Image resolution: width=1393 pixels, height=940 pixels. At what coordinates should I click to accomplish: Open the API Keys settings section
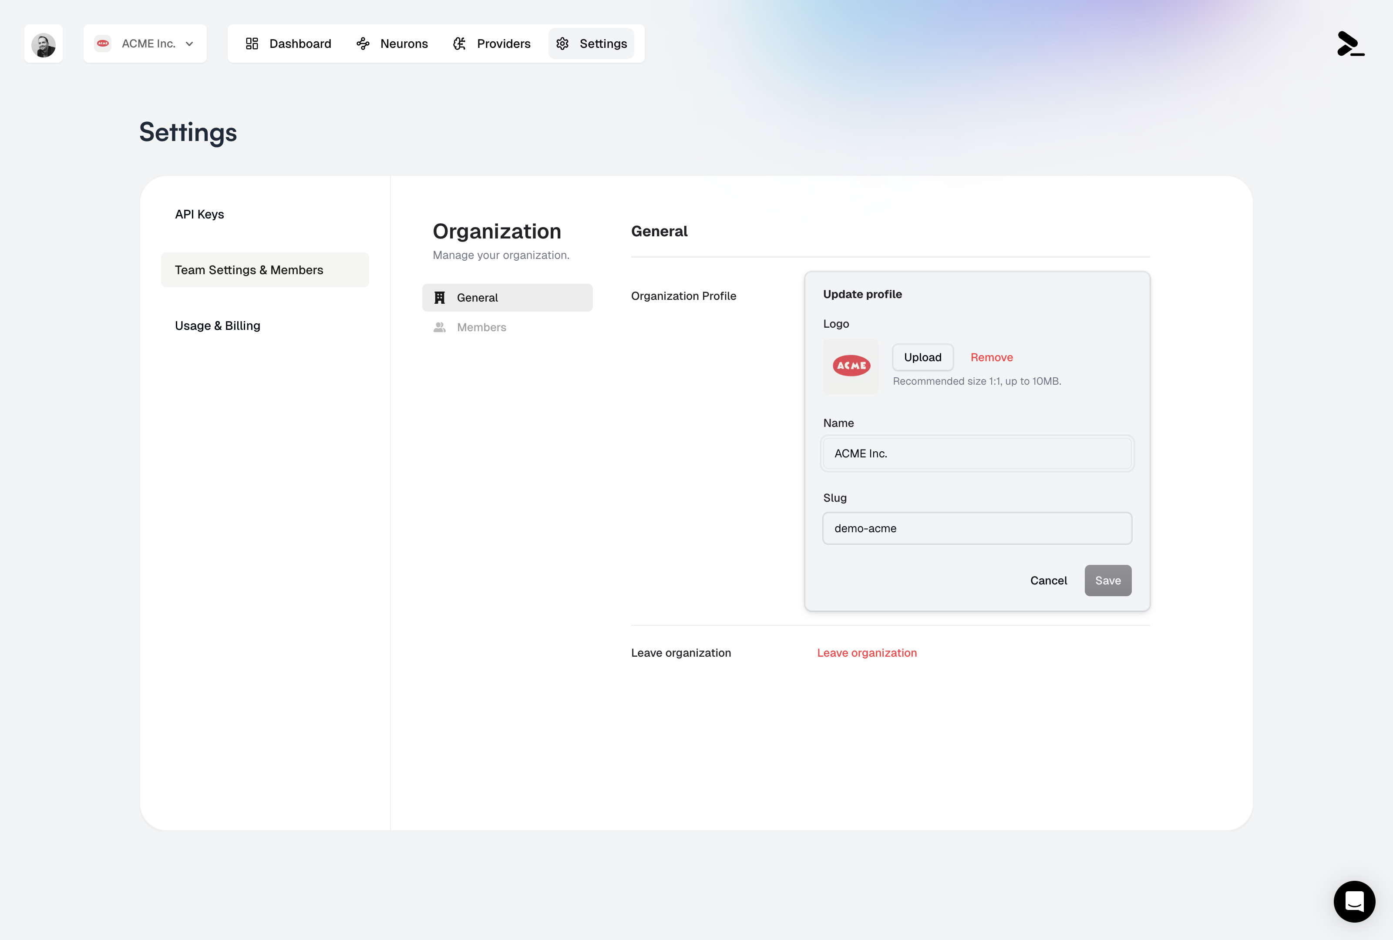199,215
